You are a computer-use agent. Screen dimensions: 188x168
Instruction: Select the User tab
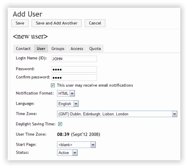[x=41, y=49]
